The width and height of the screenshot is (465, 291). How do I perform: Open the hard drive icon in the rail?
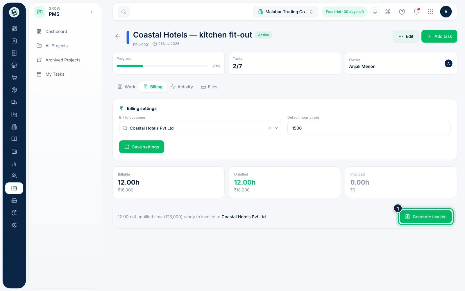coord(14,200)
